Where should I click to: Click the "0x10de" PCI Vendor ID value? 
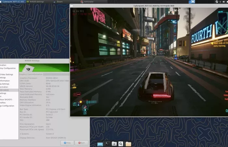pyautogui.click(x=49, y=117)
